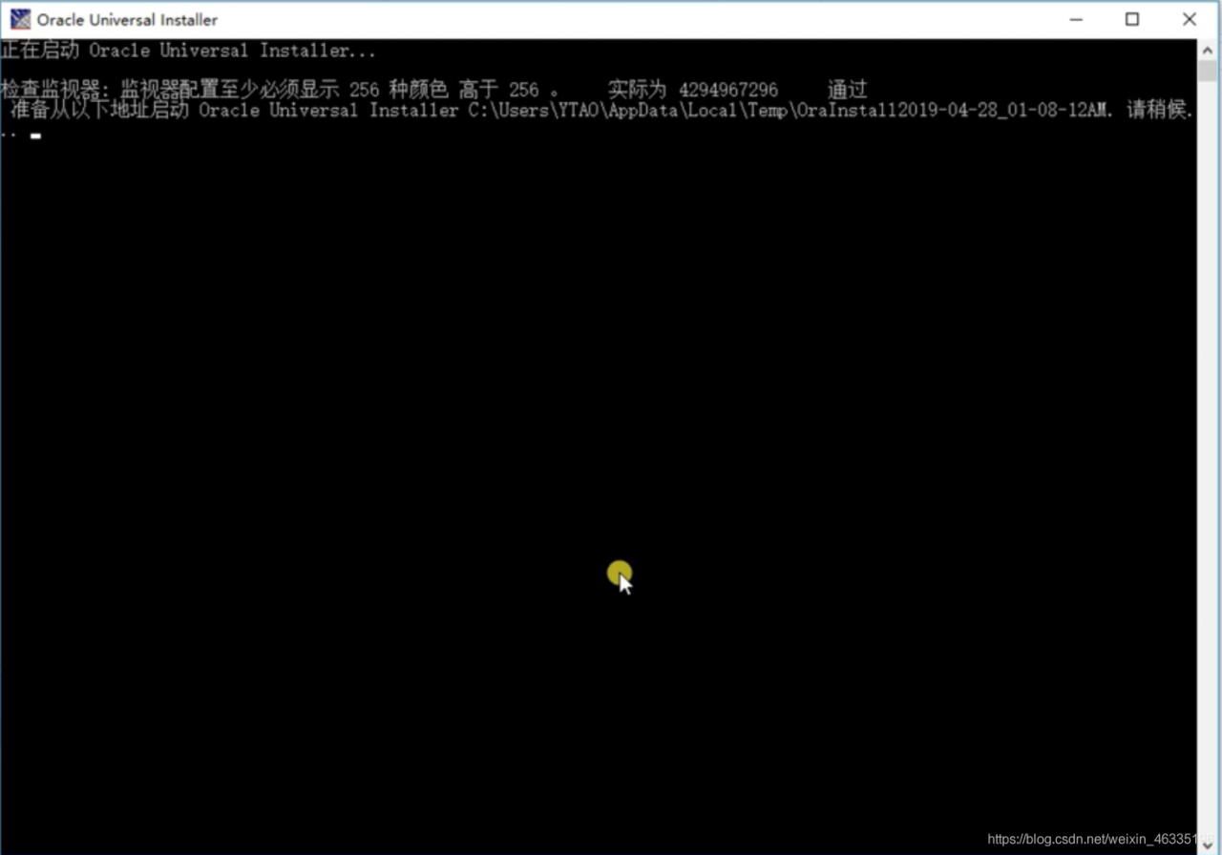Click the window title 'Oracle Universal Installer'
1222x855 pixels.
[127, 20]
